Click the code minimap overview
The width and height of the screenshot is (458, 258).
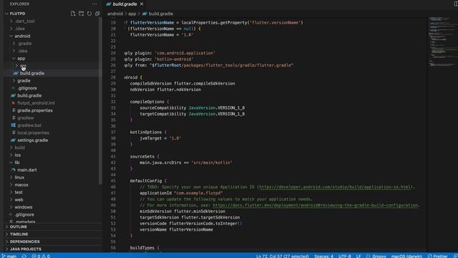click(442, 41)
